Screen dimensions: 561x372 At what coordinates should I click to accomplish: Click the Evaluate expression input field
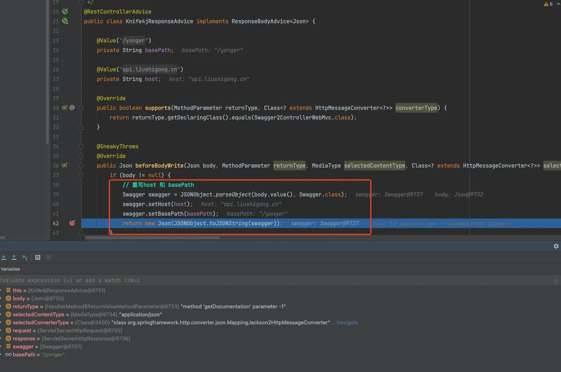tap(241, 280)
